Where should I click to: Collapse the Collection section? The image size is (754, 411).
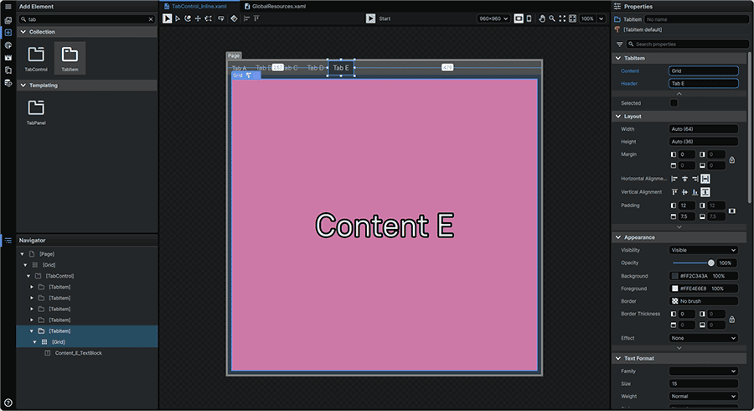pyautogui.click(x=23, y=32)
